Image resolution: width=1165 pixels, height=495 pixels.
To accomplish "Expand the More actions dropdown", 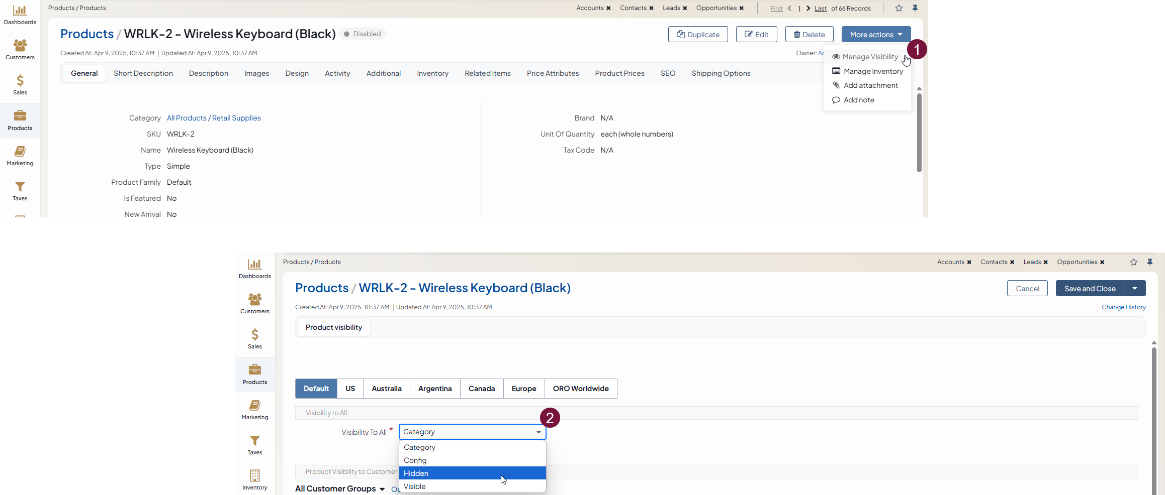I will click(876, 35).
